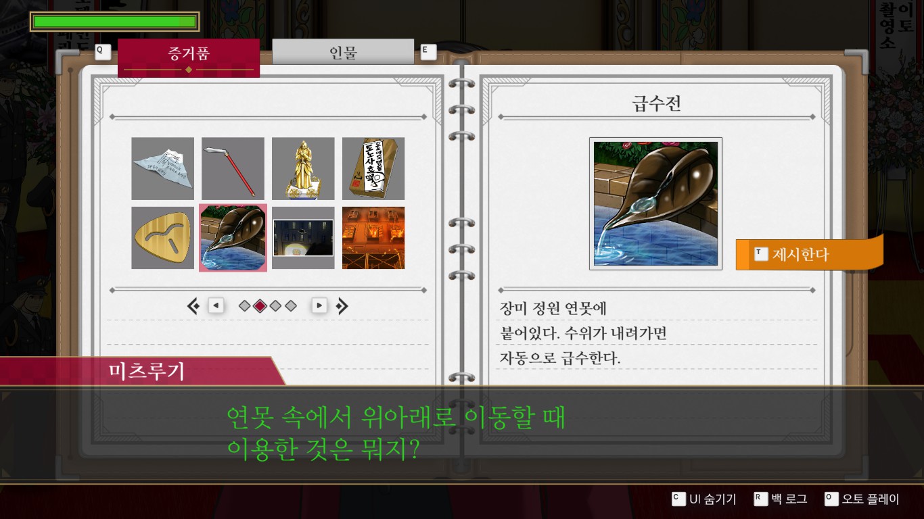Select the envelope with Korean writing evidence
Viewport: 924px width, 519px height.
coord(373,168)
